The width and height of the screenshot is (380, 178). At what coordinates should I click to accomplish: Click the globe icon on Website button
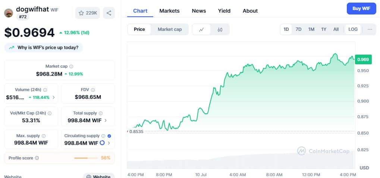(x=89, y=177)
